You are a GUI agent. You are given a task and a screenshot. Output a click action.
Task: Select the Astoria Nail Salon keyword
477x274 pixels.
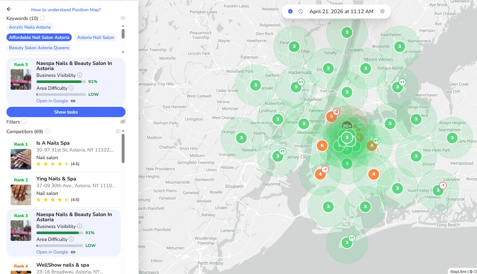[96, 37]
